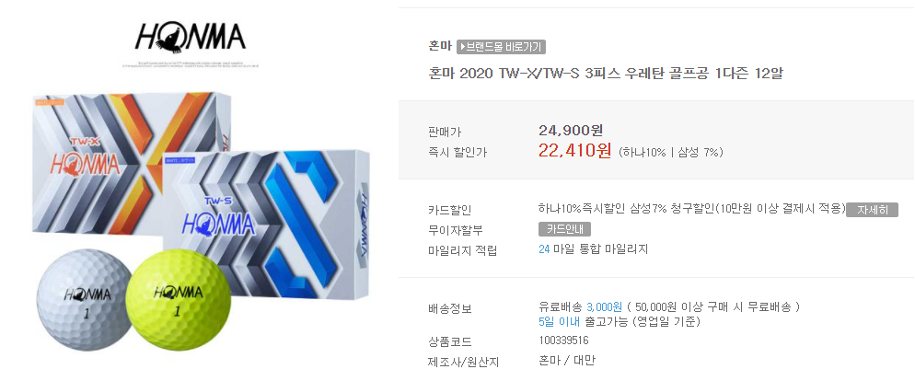Screen dimensions: 915x381
Task: Click the product code 100339516
Action: click(x=563, y=341)
